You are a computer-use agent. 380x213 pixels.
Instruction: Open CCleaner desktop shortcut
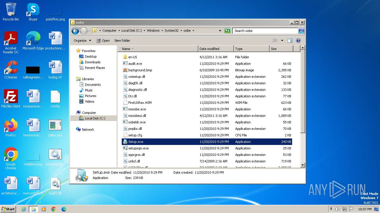point(11,70)
